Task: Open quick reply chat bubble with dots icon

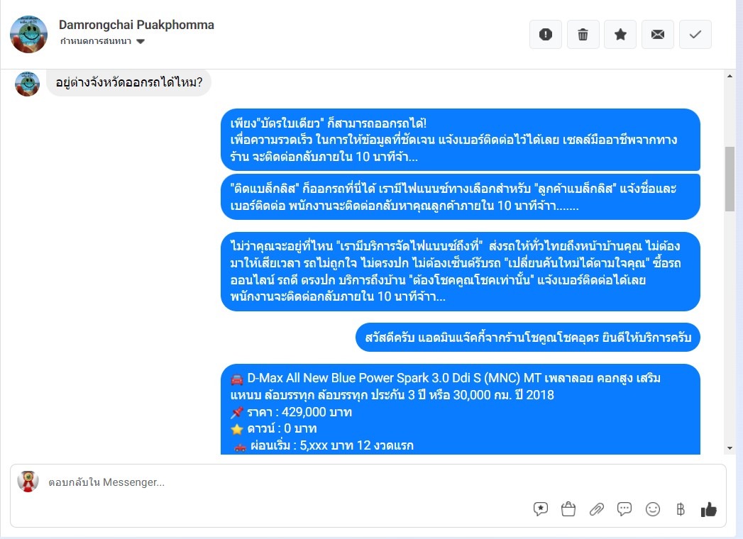Action: (x=624, y=509)
